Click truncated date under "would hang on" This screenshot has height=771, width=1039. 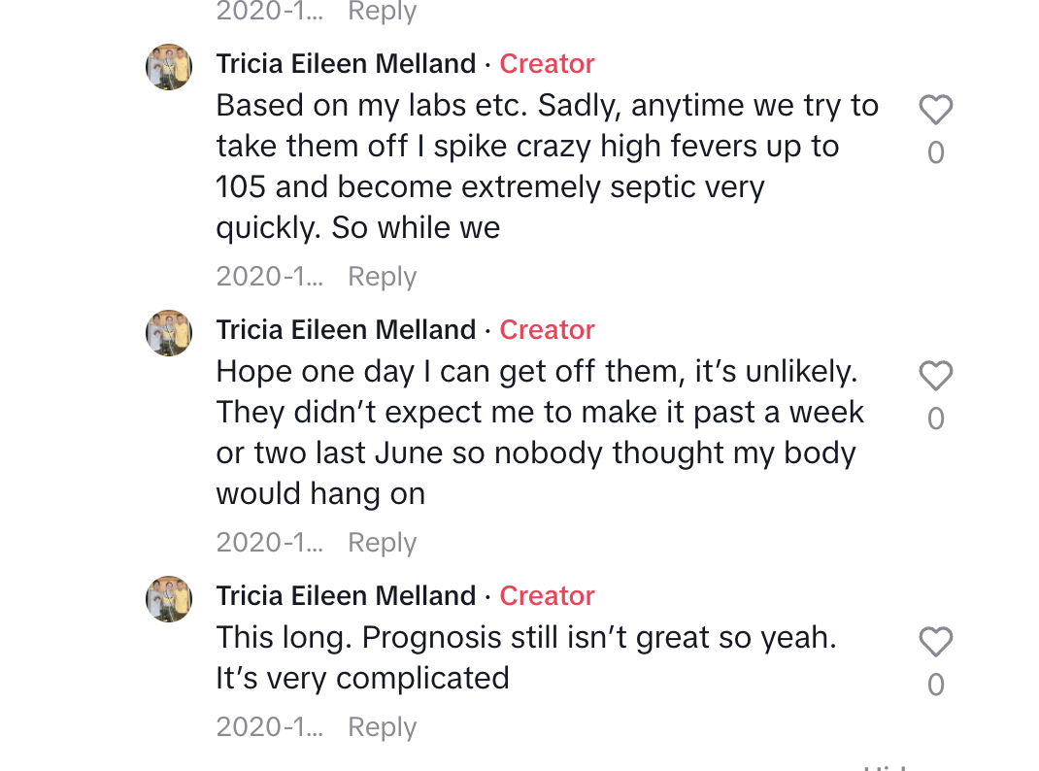coord(270,543)
